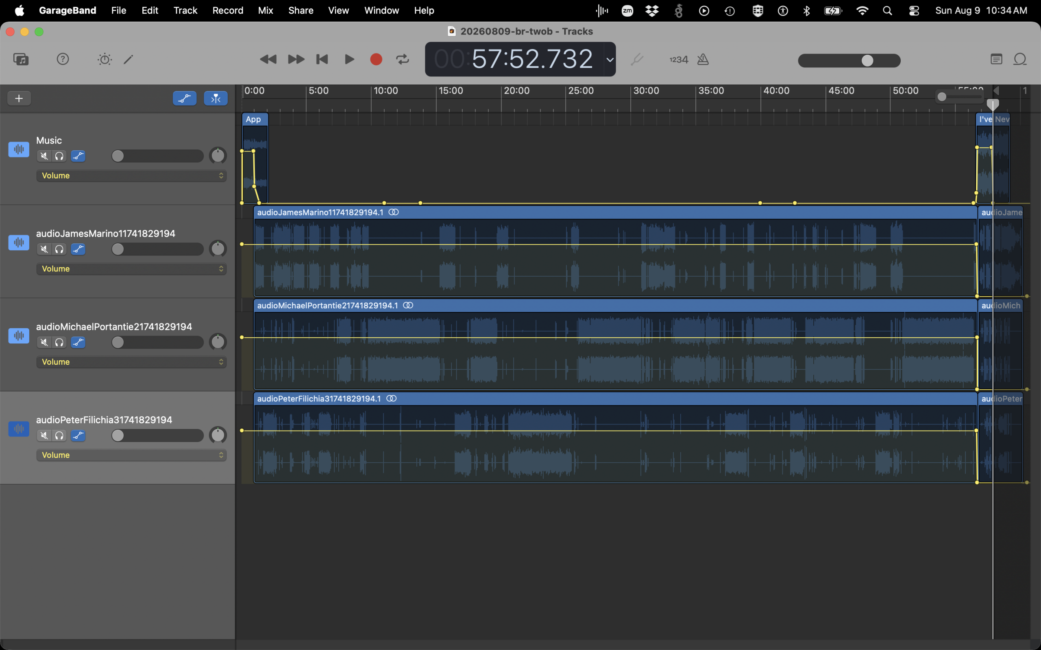Open the View menu
The width and height of the screenshot is (1041, 650).
339,10
